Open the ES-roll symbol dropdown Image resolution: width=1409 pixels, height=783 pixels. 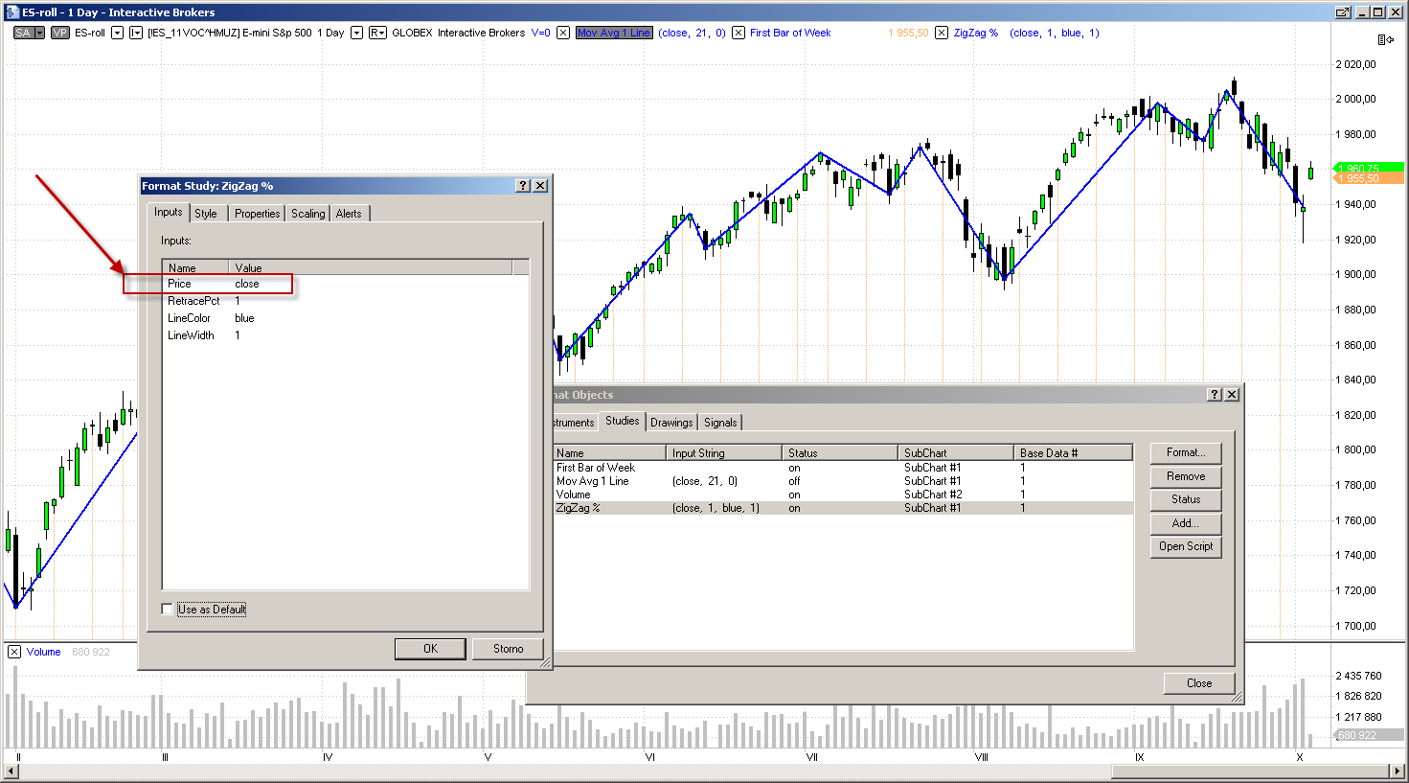117,33
